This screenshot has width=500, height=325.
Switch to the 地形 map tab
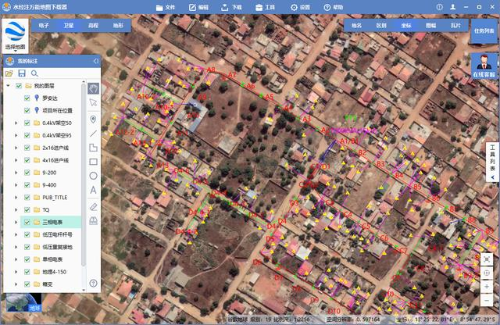pyautogui.click(x=118, y=25)
